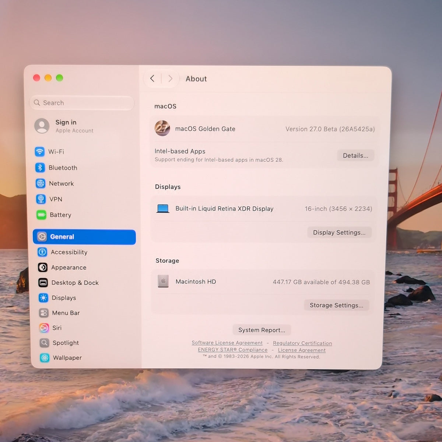Click the yellow minimize window button
Viewport: 442px width, 442px height.
tap(48, 78)
